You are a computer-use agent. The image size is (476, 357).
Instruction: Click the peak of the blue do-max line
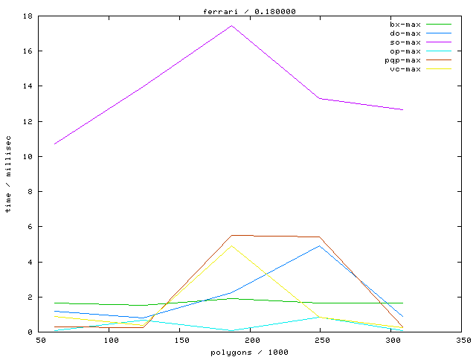click(319, 245)
